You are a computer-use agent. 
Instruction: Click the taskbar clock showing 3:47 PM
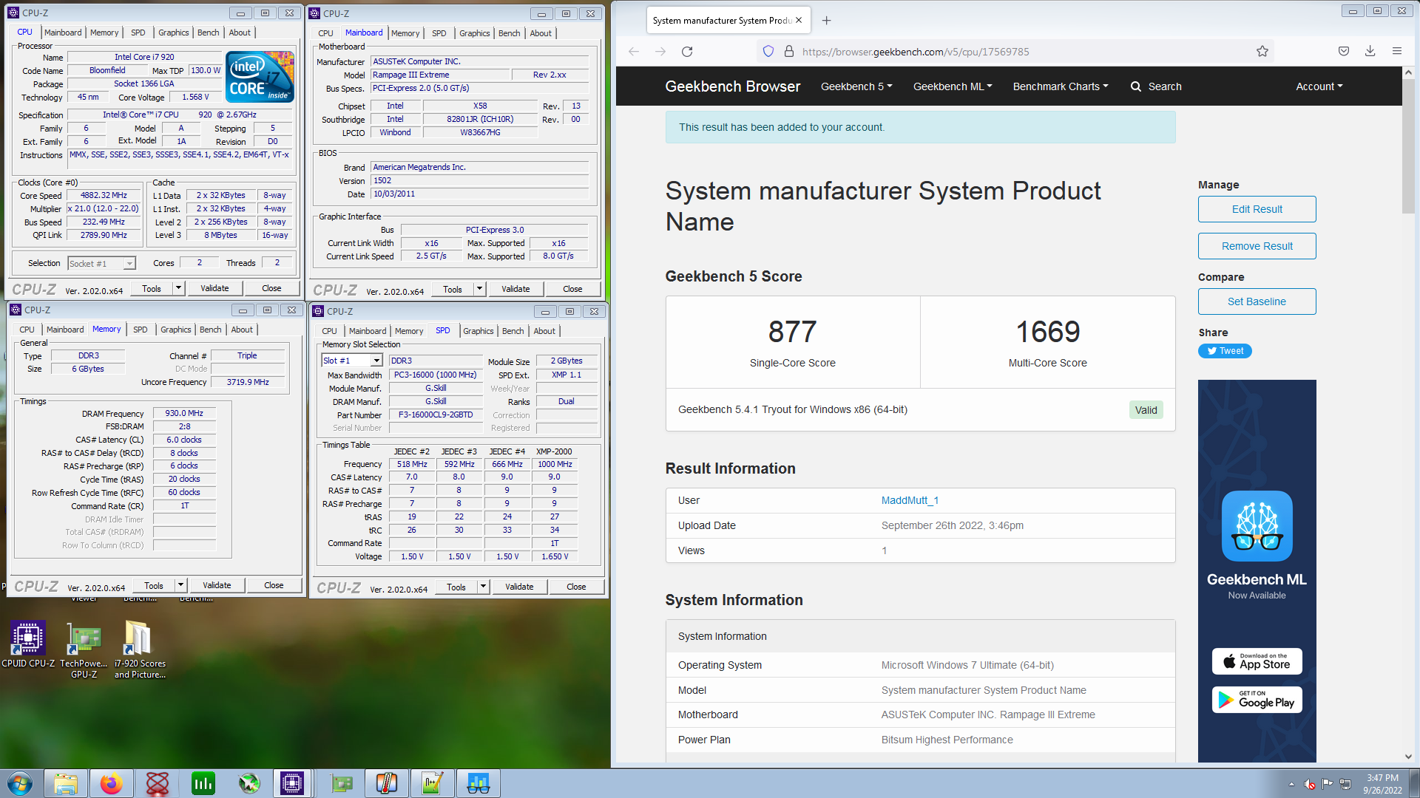1382,784
